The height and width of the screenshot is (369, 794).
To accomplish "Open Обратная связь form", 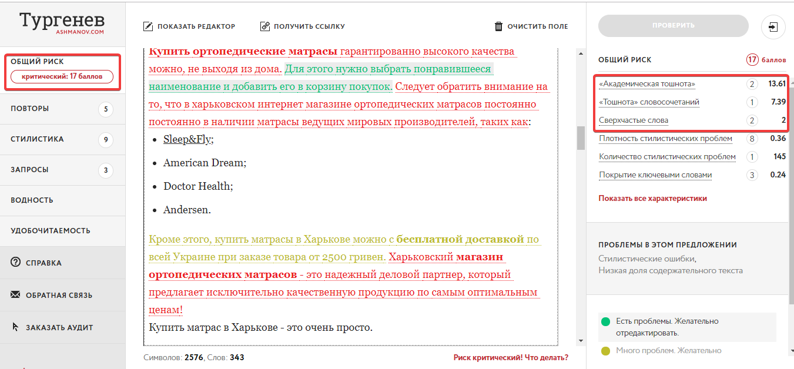I will 62,295.
